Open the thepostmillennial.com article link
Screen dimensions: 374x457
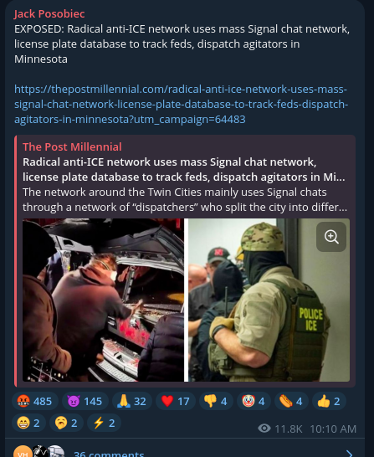181,104
